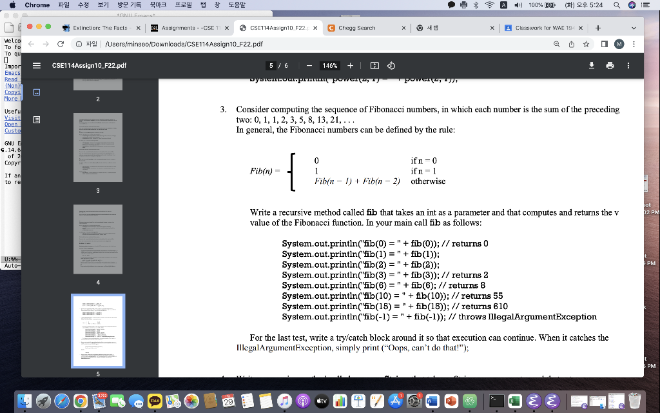Select page 4 thumbnail in sidebar
660x413 pixels.
[x=97, y=239]
